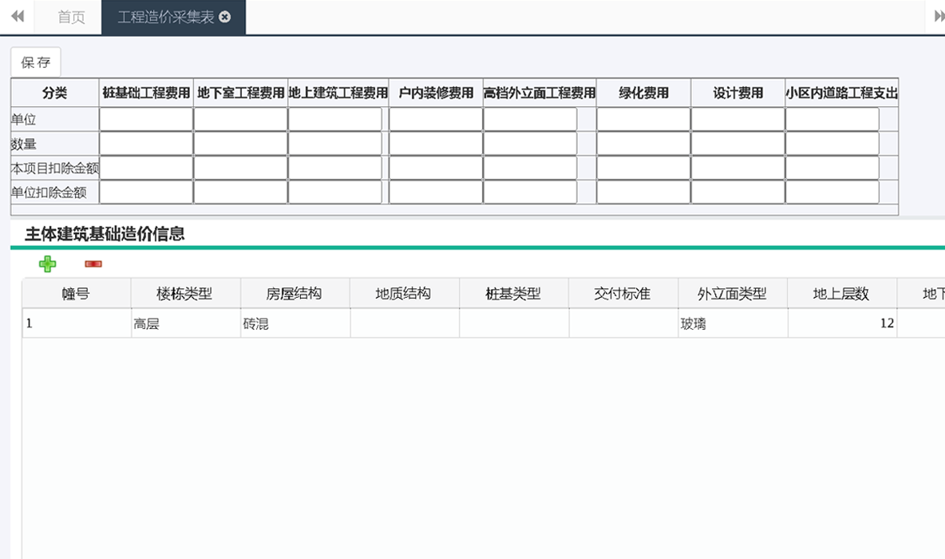
Task: Click the empty 交付标准 cell in row 1
Action: (x=624, y=323)
